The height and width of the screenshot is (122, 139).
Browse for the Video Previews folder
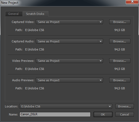(x=120, y=61)
